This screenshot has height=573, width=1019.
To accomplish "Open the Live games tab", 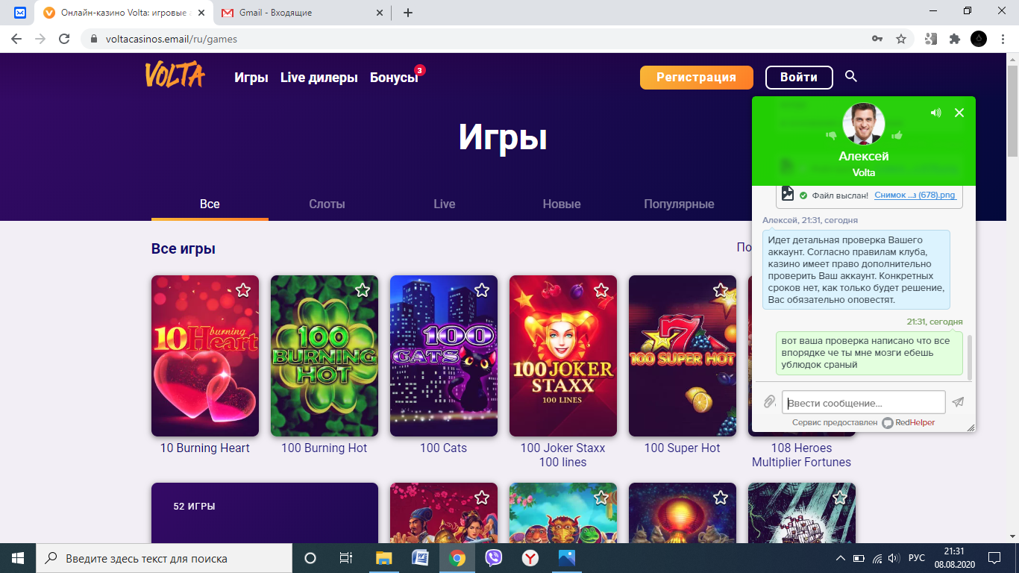I will [445, 204].
